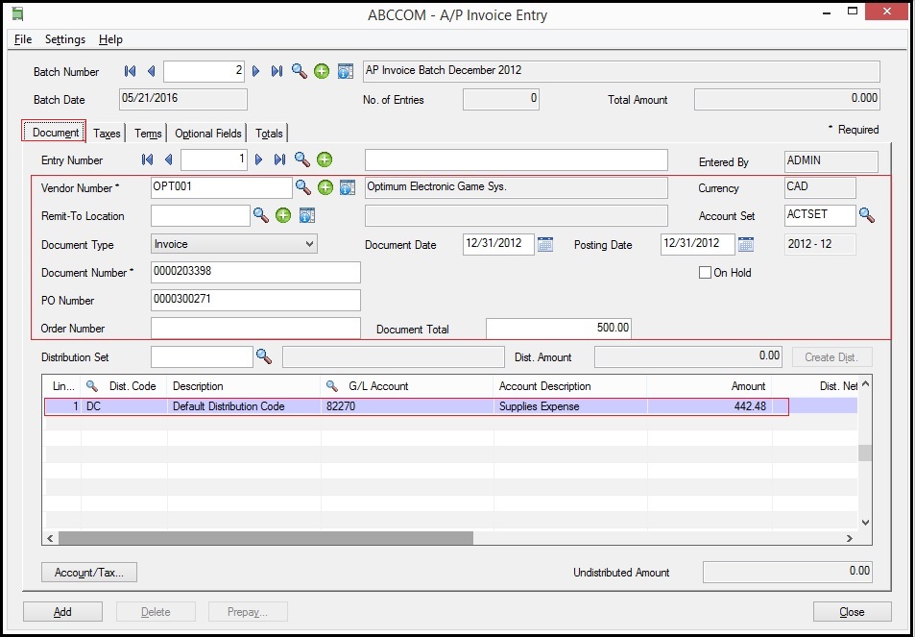915x637 pixels.
Task: Select the Default Distribution Code cell
Action: [x=244, y=405]
